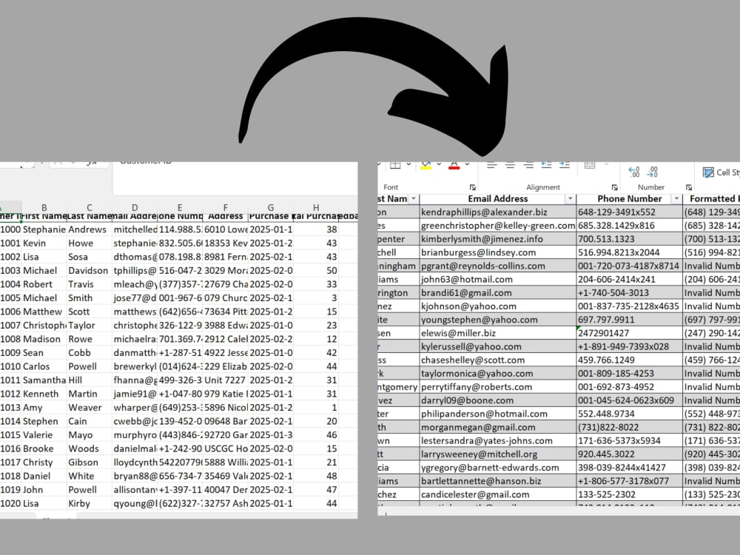Open the Phone Number column filter dropdown

click(676, 198)
